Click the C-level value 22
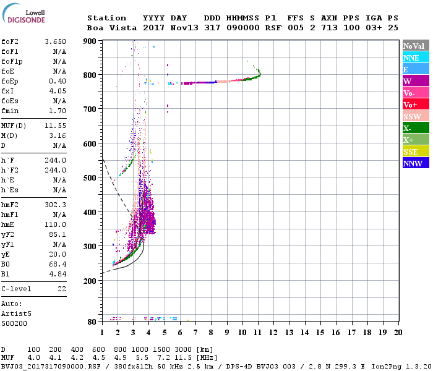This screenshot has height=371, width=433. point(62,289)
